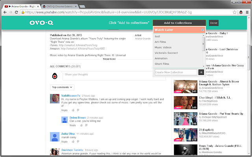Click the security lock icon in the address bar
252x157 pixels.
(23, 12)
